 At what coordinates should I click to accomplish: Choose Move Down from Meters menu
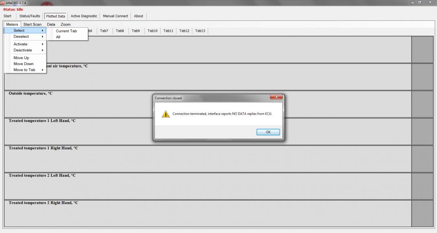[25, 64]
